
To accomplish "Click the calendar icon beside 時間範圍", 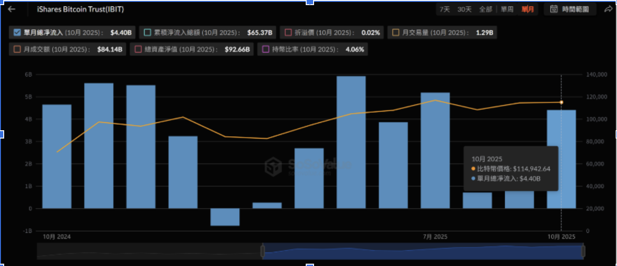I will (554, 9).
